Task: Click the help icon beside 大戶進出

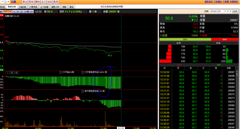Action: click(61, 72)
